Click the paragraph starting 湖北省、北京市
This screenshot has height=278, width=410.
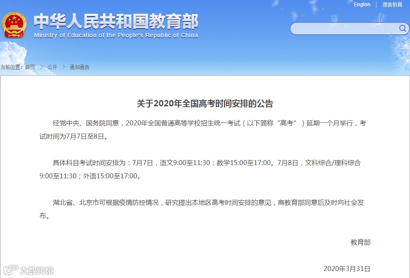tap(201, 209)
